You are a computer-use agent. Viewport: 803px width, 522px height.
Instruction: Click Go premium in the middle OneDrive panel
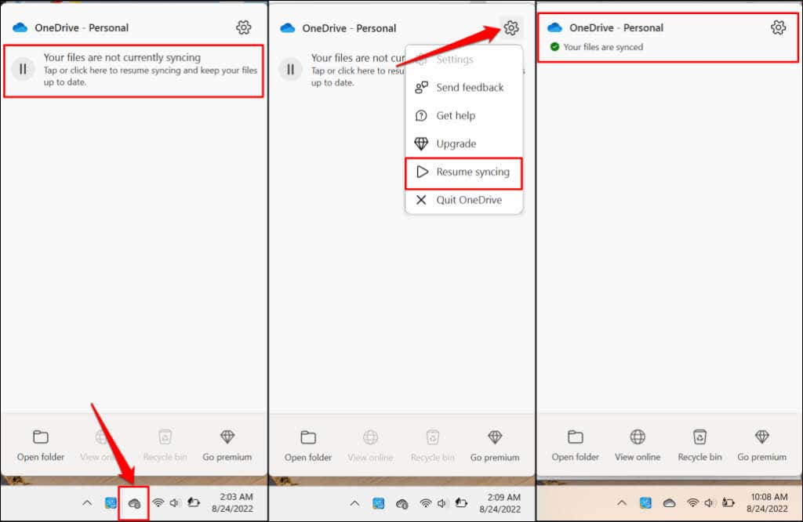point(495,446)
